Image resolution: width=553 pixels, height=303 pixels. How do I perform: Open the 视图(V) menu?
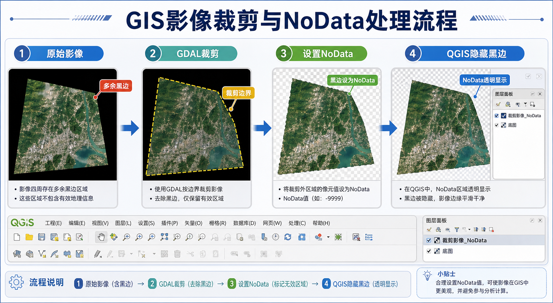click(100, 223)
